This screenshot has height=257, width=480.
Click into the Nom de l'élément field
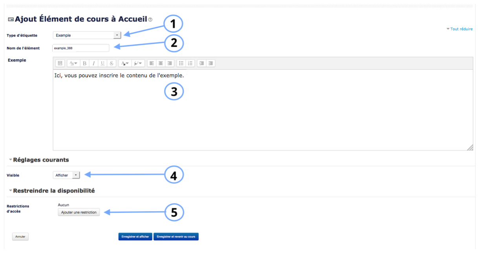click(x=81, y=48)
